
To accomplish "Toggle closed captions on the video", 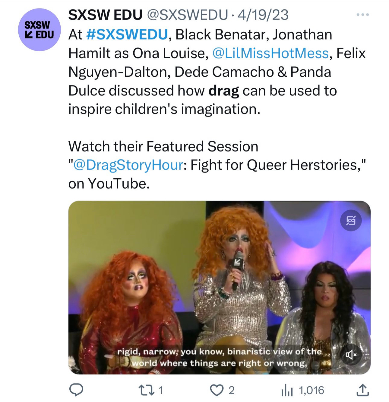I will pyautogui.click(x=351, y=220).
